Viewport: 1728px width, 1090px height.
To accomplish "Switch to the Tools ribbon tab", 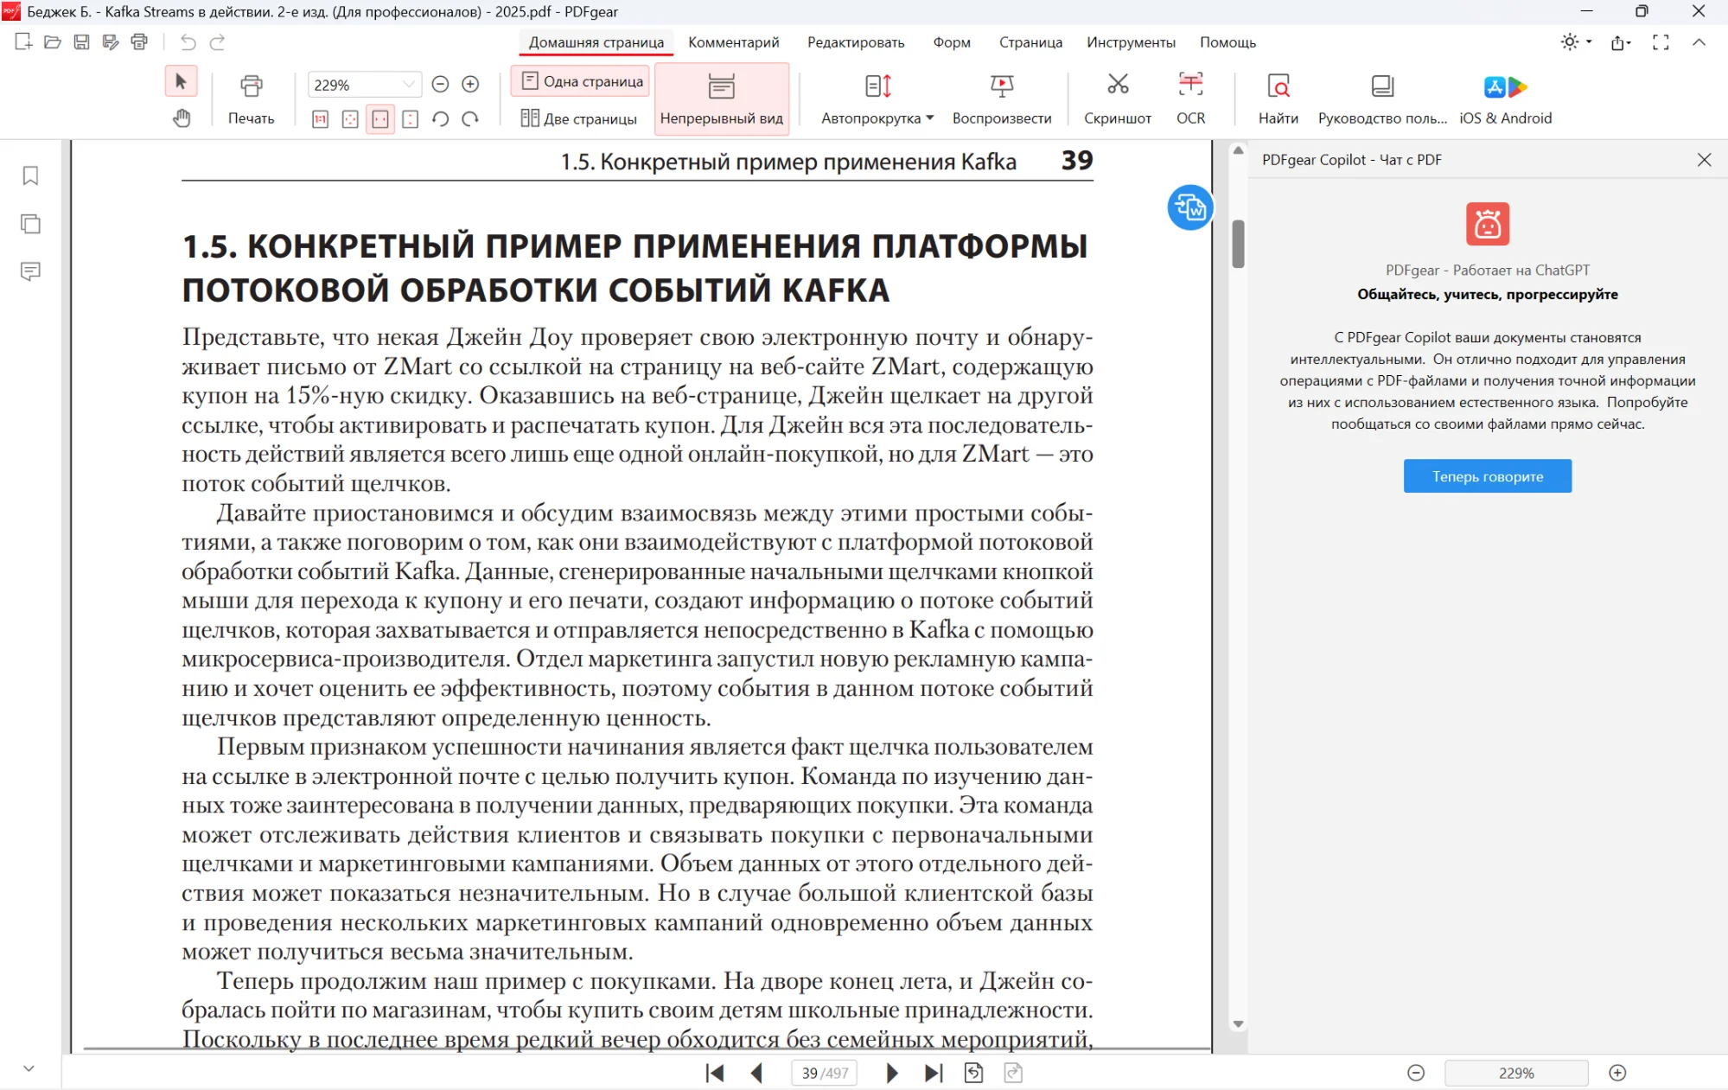I will 1131,42.
